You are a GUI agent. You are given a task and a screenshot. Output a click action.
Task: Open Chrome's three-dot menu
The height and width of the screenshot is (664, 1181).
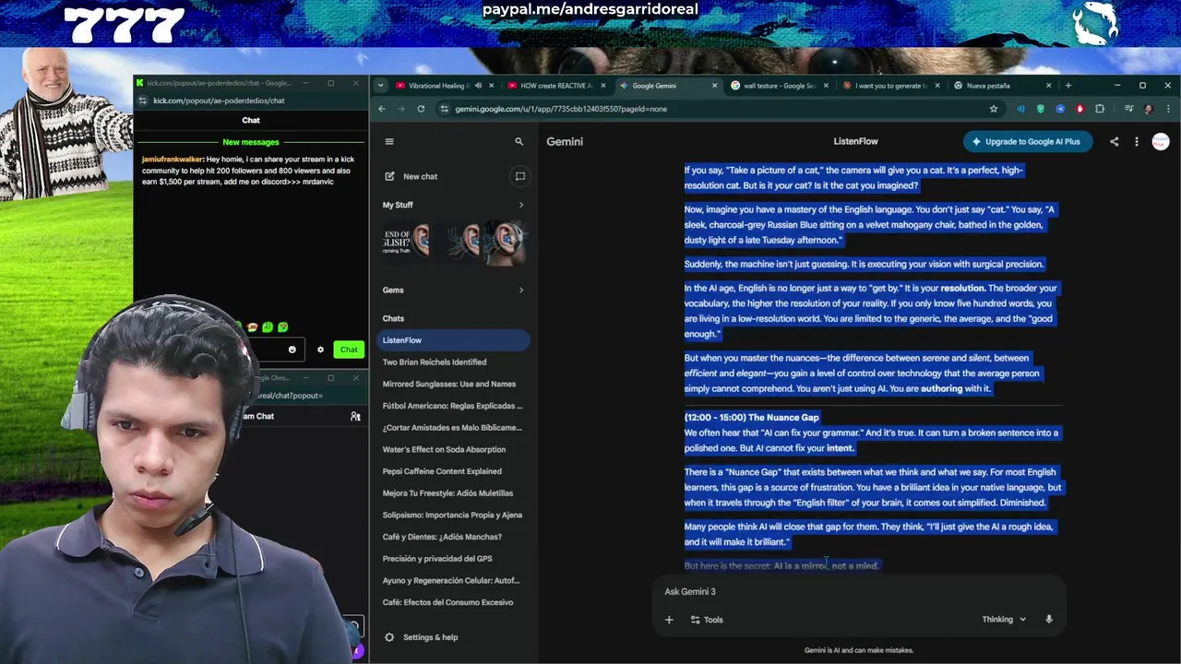tap(1167, 109)
